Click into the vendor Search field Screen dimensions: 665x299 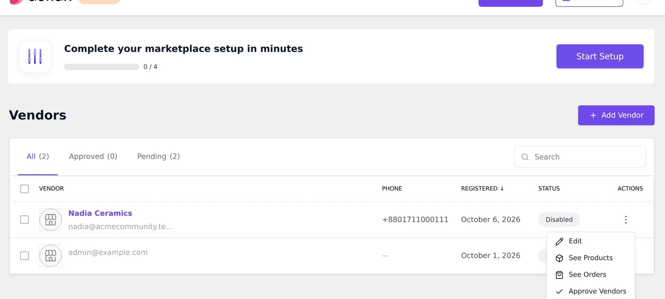point(580,157)
